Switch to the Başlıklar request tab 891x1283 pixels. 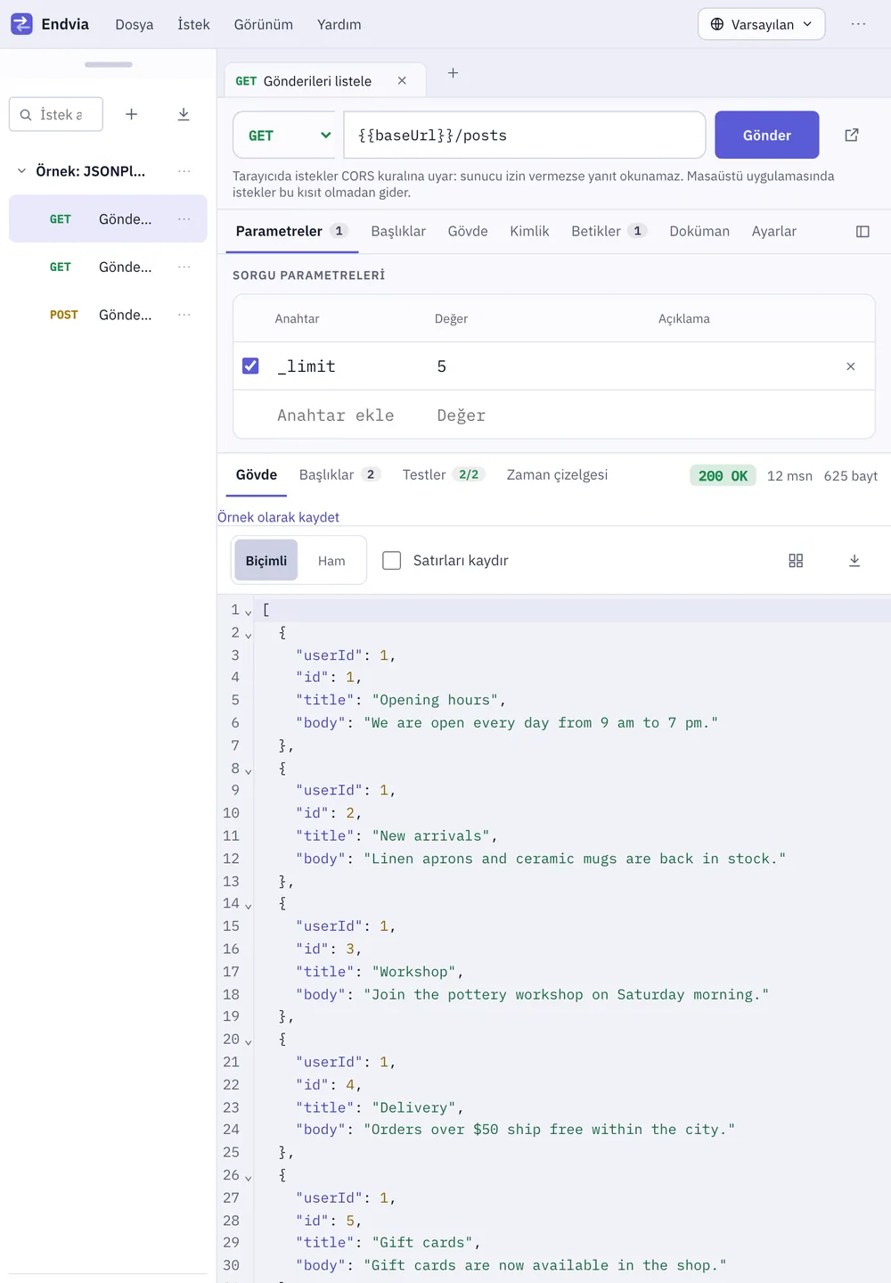(398, 231)
